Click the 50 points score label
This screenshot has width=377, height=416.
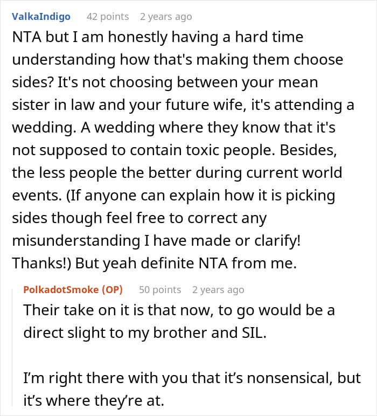pyautogui.click(x=160, y=289)
